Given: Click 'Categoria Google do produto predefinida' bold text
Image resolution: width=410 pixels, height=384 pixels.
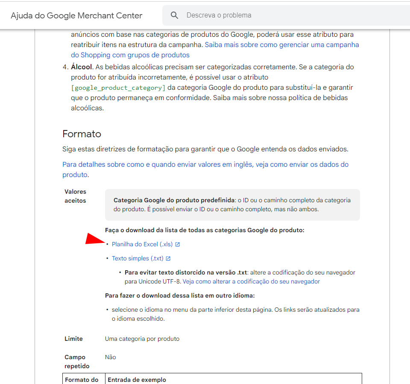Looking at the screenshot, I should [174, 200].
